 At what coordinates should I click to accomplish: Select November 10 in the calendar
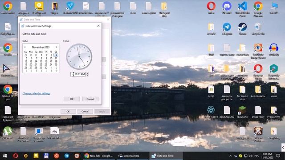click(x=51, y=58)
